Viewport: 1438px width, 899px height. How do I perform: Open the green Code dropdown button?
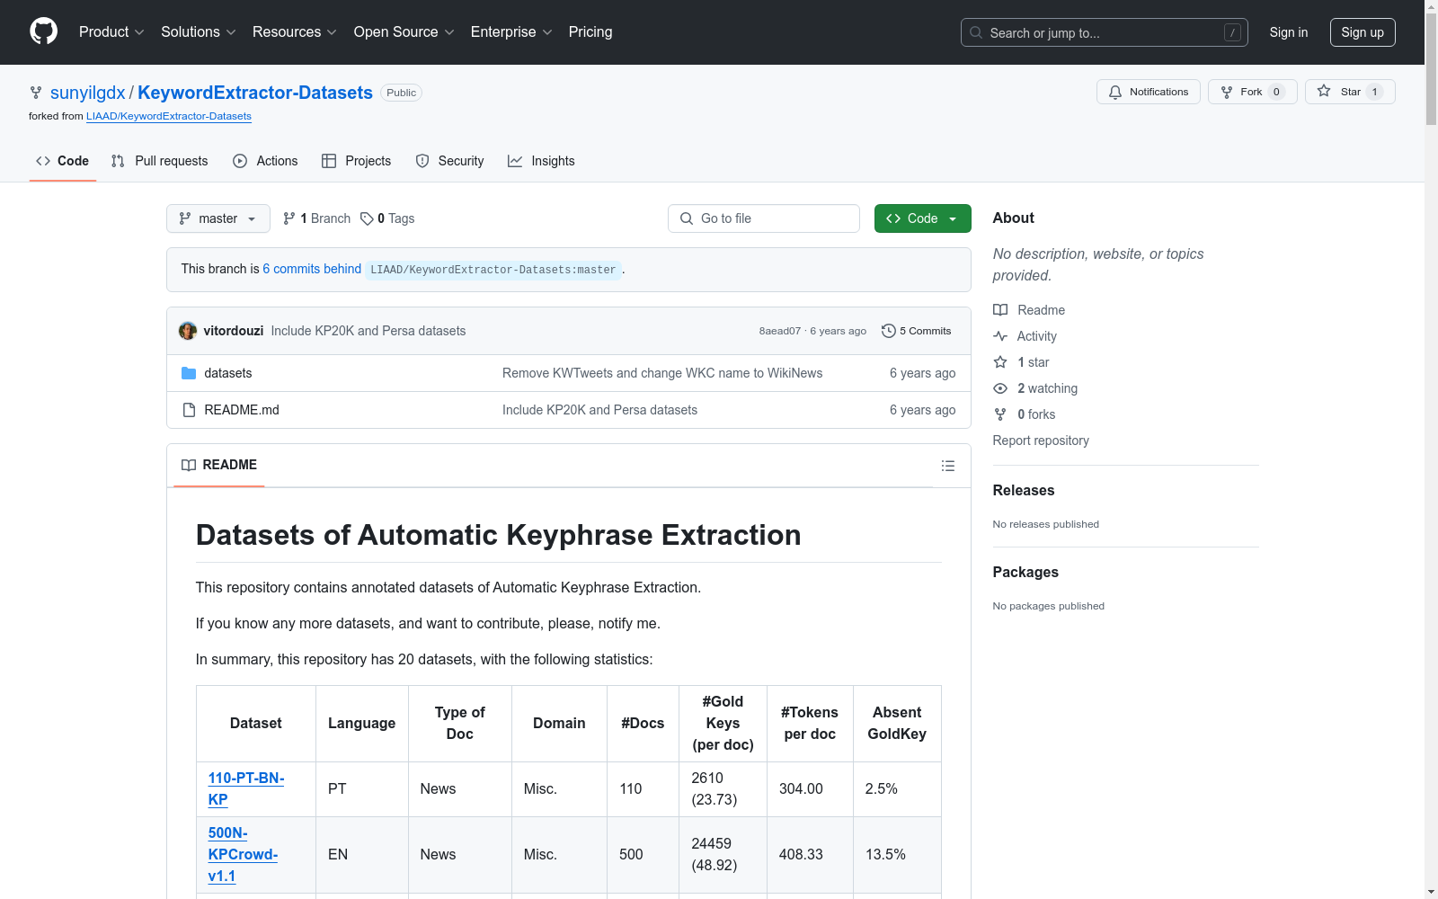923,218
